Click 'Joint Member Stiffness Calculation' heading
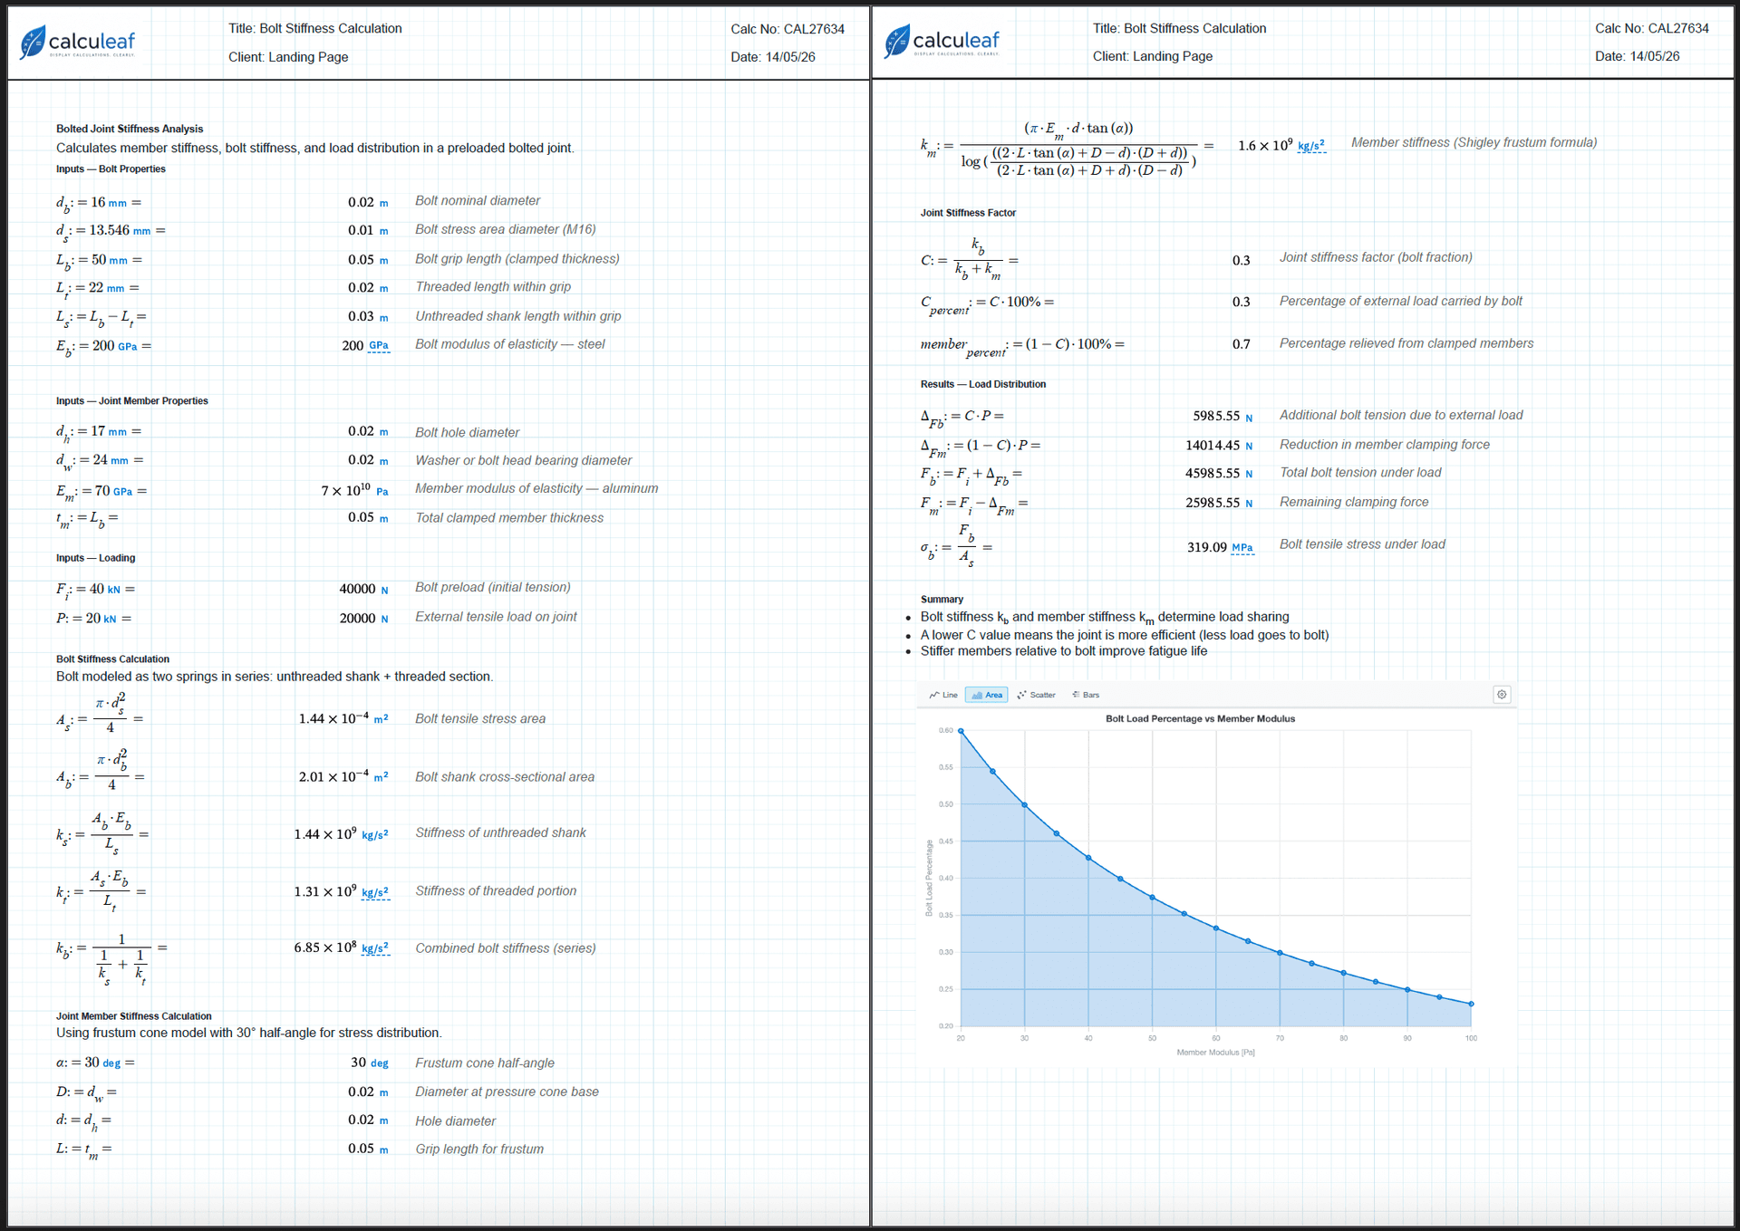The height and width of the screenshot is (1231, 1740). pos(134,1016)
